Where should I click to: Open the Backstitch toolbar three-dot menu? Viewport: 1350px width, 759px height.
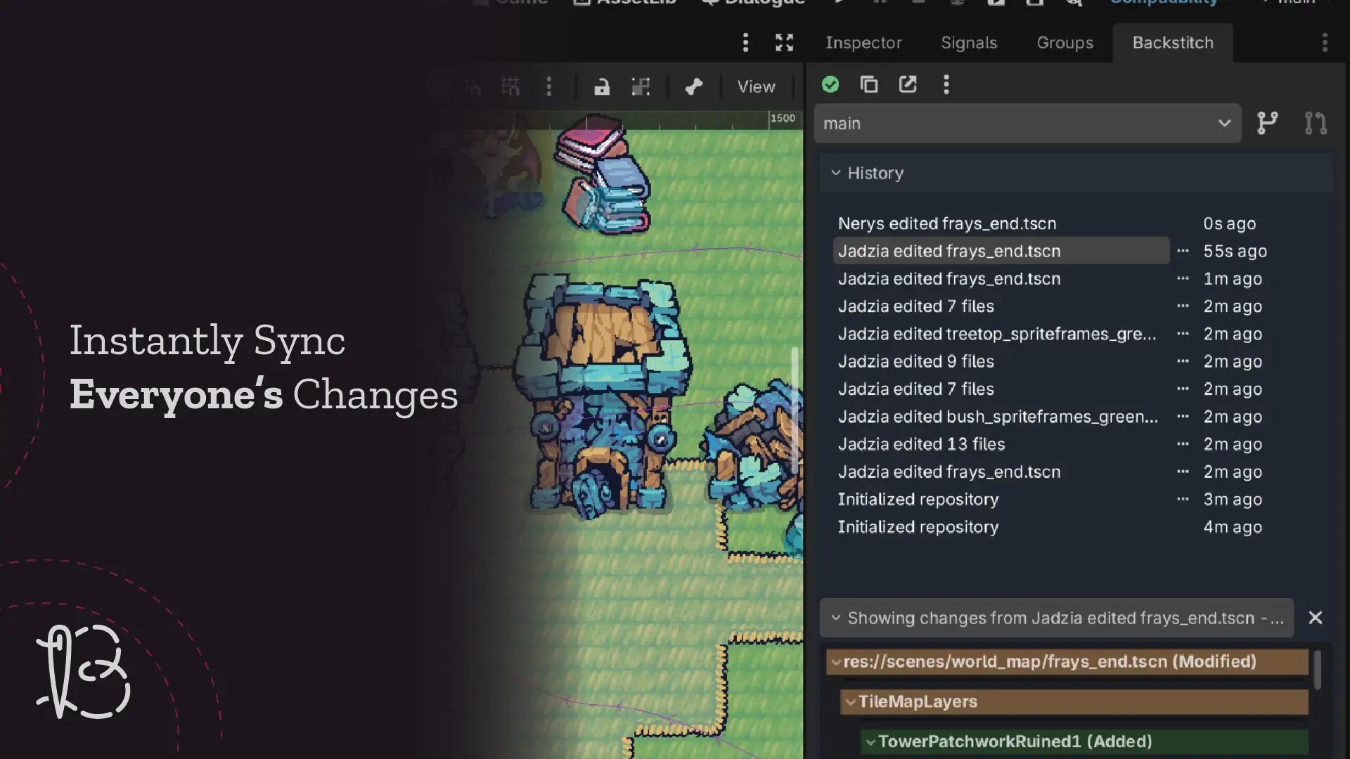pos(946,84)
